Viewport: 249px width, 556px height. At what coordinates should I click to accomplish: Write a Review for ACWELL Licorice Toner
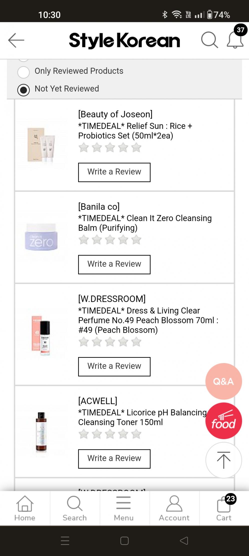[x=114, y=459]
